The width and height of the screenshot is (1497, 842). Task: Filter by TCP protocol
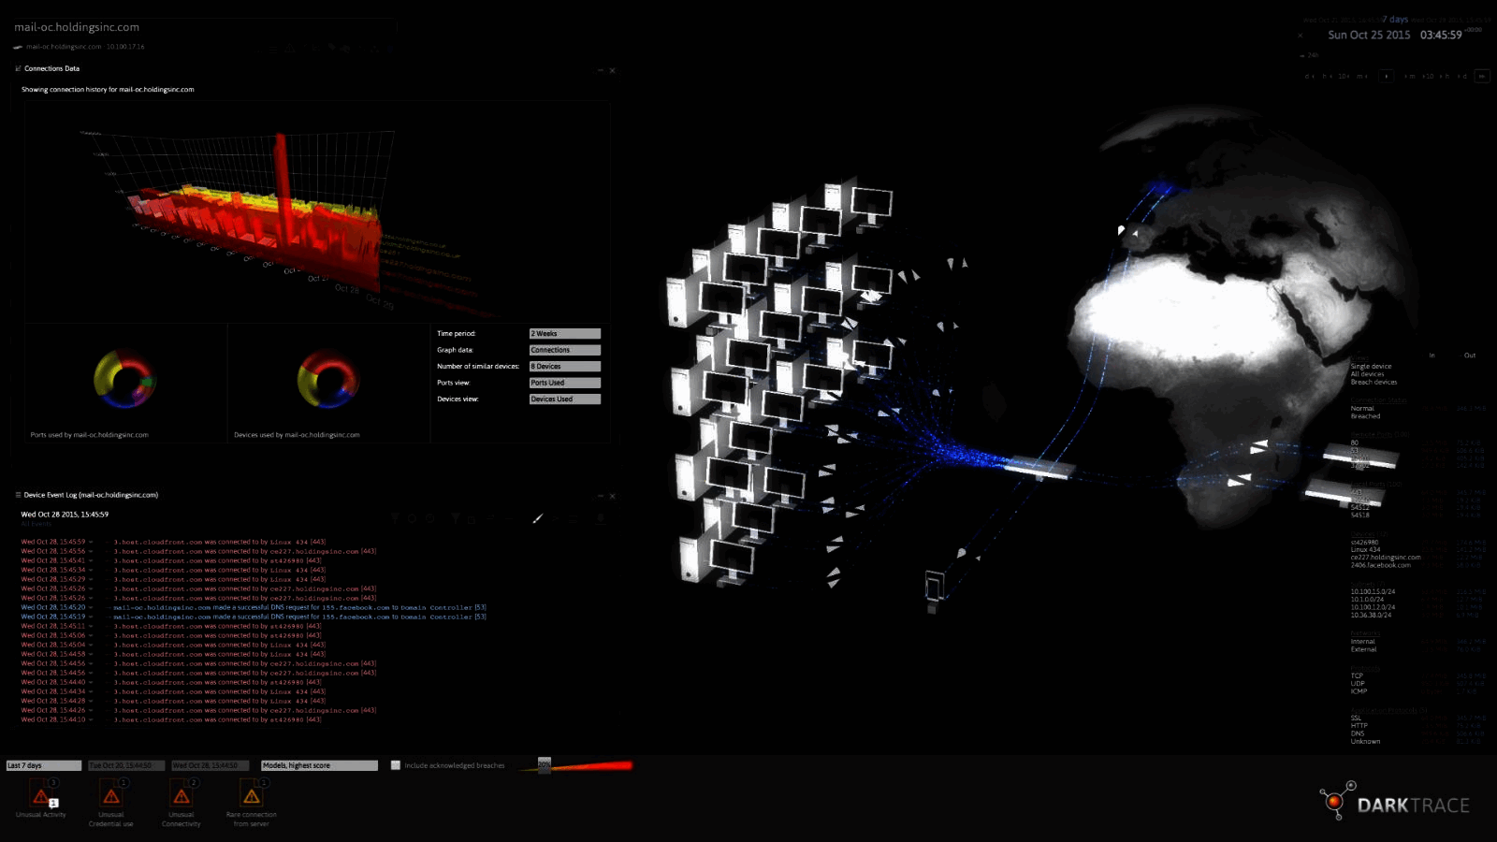coord(1357,675)
